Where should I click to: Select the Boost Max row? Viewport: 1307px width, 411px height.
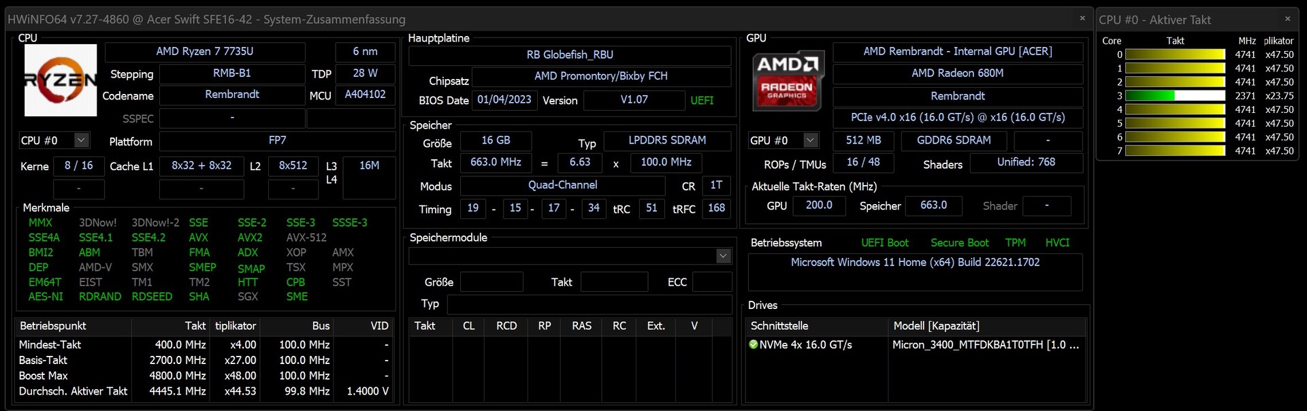pos(44,376)
